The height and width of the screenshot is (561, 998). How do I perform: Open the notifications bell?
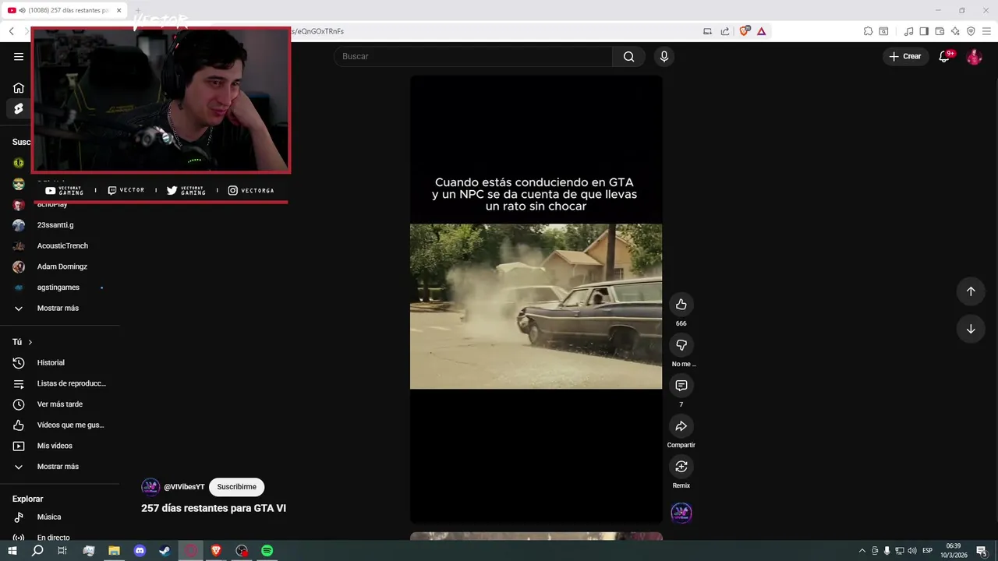pos(944,56)
